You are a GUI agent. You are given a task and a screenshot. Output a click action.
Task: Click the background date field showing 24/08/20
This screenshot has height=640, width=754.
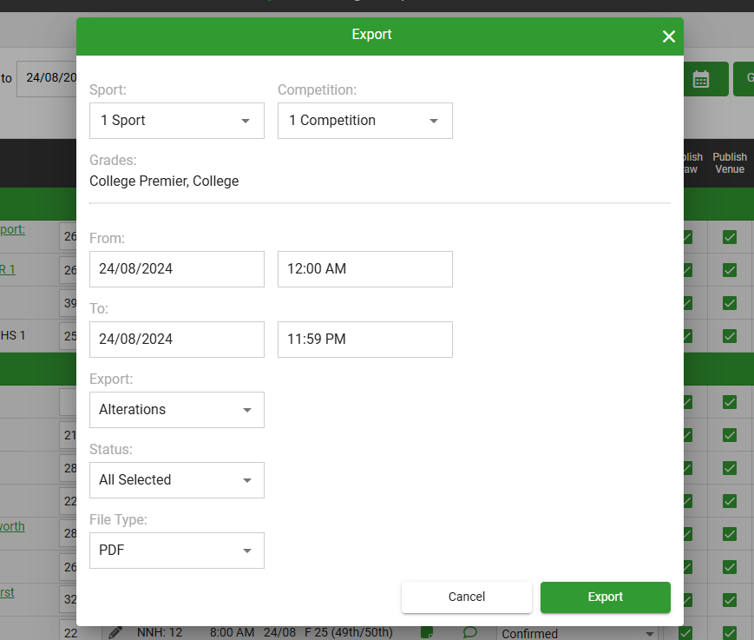[47, 79]
